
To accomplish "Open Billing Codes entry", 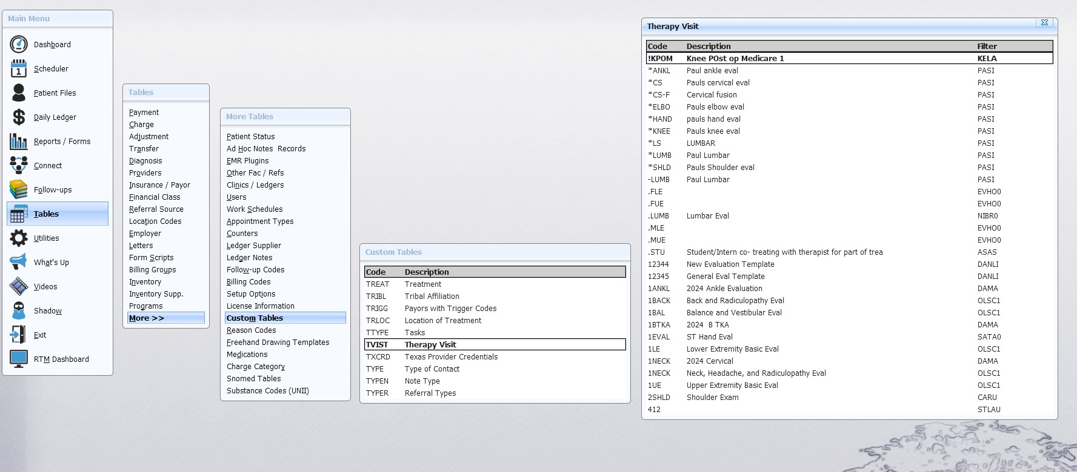I will (248, 282).
